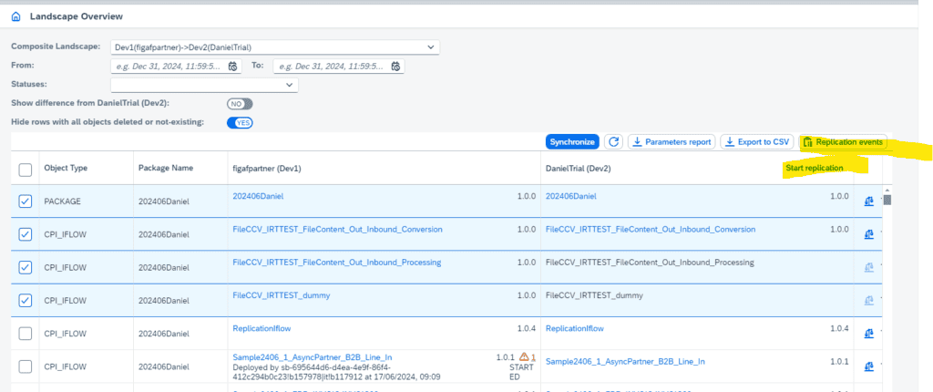Screen dimensions: 933x392
Task: Uncheck the 202406Daniel PACKAGE row checkbox
Action: (x=25, y=202)
